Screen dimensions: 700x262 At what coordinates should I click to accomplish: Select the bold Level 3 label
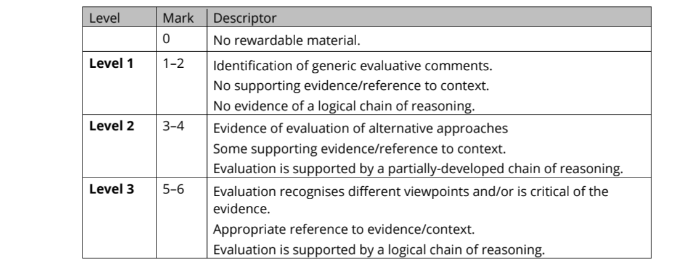coord(112,189)
